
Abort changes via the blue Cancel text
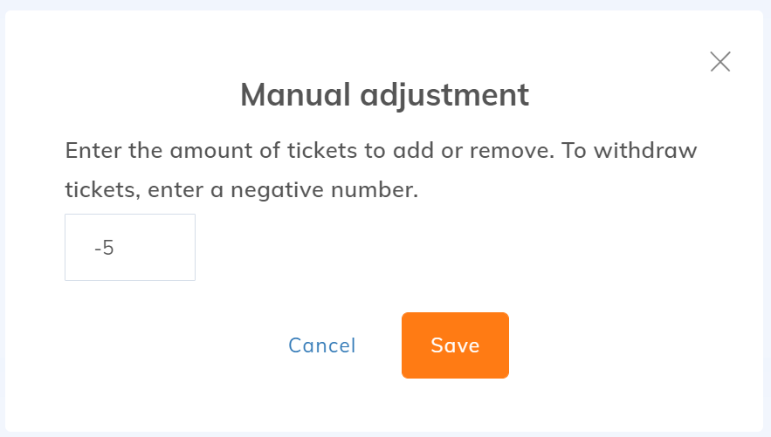[321, 345]
